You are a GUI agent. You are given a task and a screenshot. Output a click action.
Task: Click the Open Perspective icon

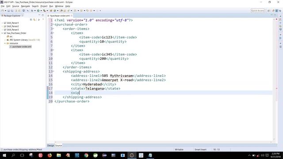point(268,11)
